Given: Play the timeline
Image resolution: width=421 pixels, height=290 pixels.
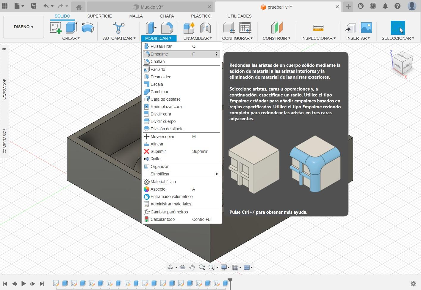Looking at the screenshot, I should point(24,283).
